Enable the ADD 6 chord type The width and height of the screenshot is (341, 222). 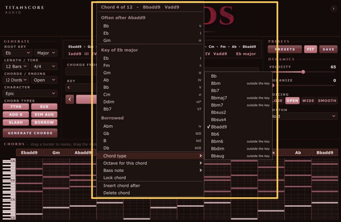point(16,114)
